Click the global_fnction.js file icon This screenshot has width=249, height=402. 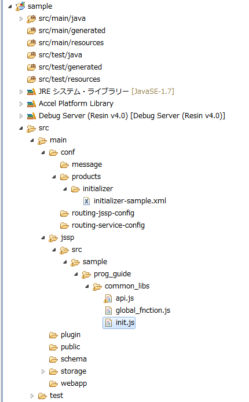point(108,310)
